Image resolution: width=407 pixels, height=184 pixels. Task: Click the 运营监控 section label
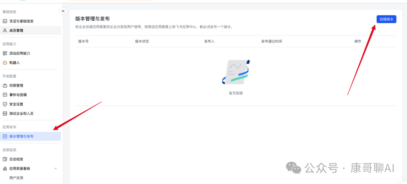tap(9, 150)
